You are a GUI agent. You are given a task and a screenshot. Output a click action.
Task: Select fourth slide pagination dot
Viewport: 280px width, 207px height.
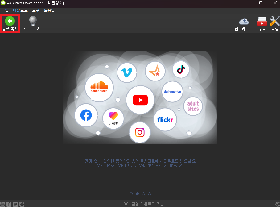(x=150, y=194)
